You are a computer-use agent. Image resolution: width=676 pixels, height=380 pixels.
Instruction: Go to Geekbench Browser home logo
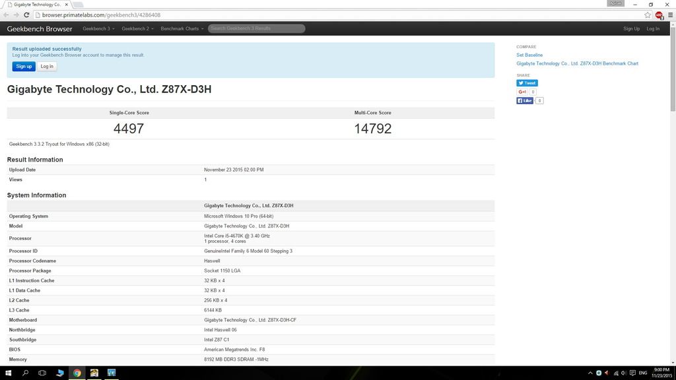pyautogui.click(x=40, y=29)
